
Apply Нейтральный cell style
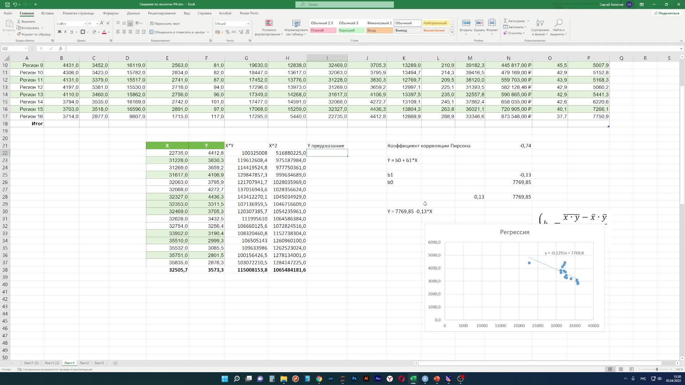[x=436, y=23]
